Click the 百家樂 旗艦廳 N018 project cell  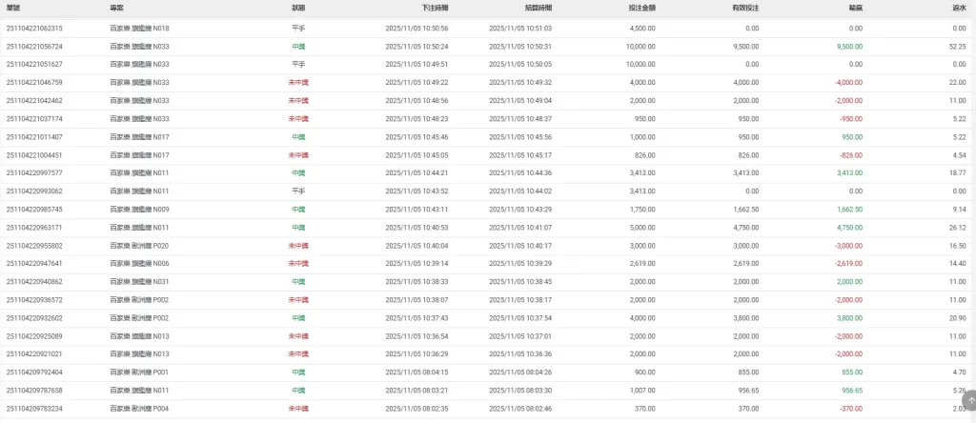point(139,29)
